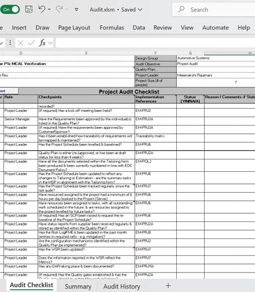Image resolution: width=255 pixels, height=292 pixels.
Task: Add a new sheet with plus button
Action: [x=168, y=286]
